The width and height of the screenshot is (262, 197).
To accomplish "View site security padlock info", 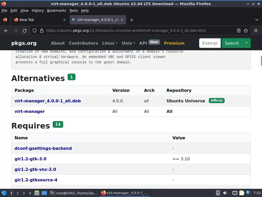I will point(42,31).
